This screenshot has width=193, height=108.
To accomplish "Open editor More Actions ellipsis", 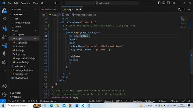I will tap(189, 9).
